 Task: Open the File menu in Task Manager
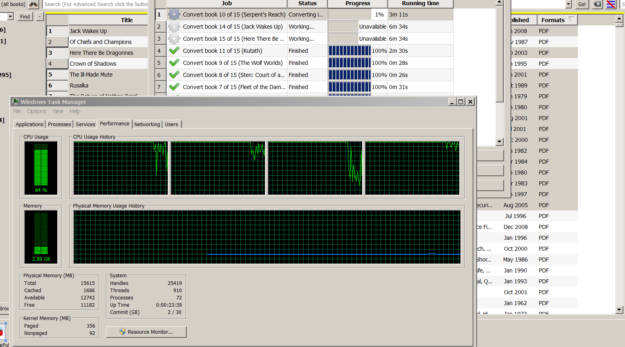pyautogui.click(x=17, y=111)
